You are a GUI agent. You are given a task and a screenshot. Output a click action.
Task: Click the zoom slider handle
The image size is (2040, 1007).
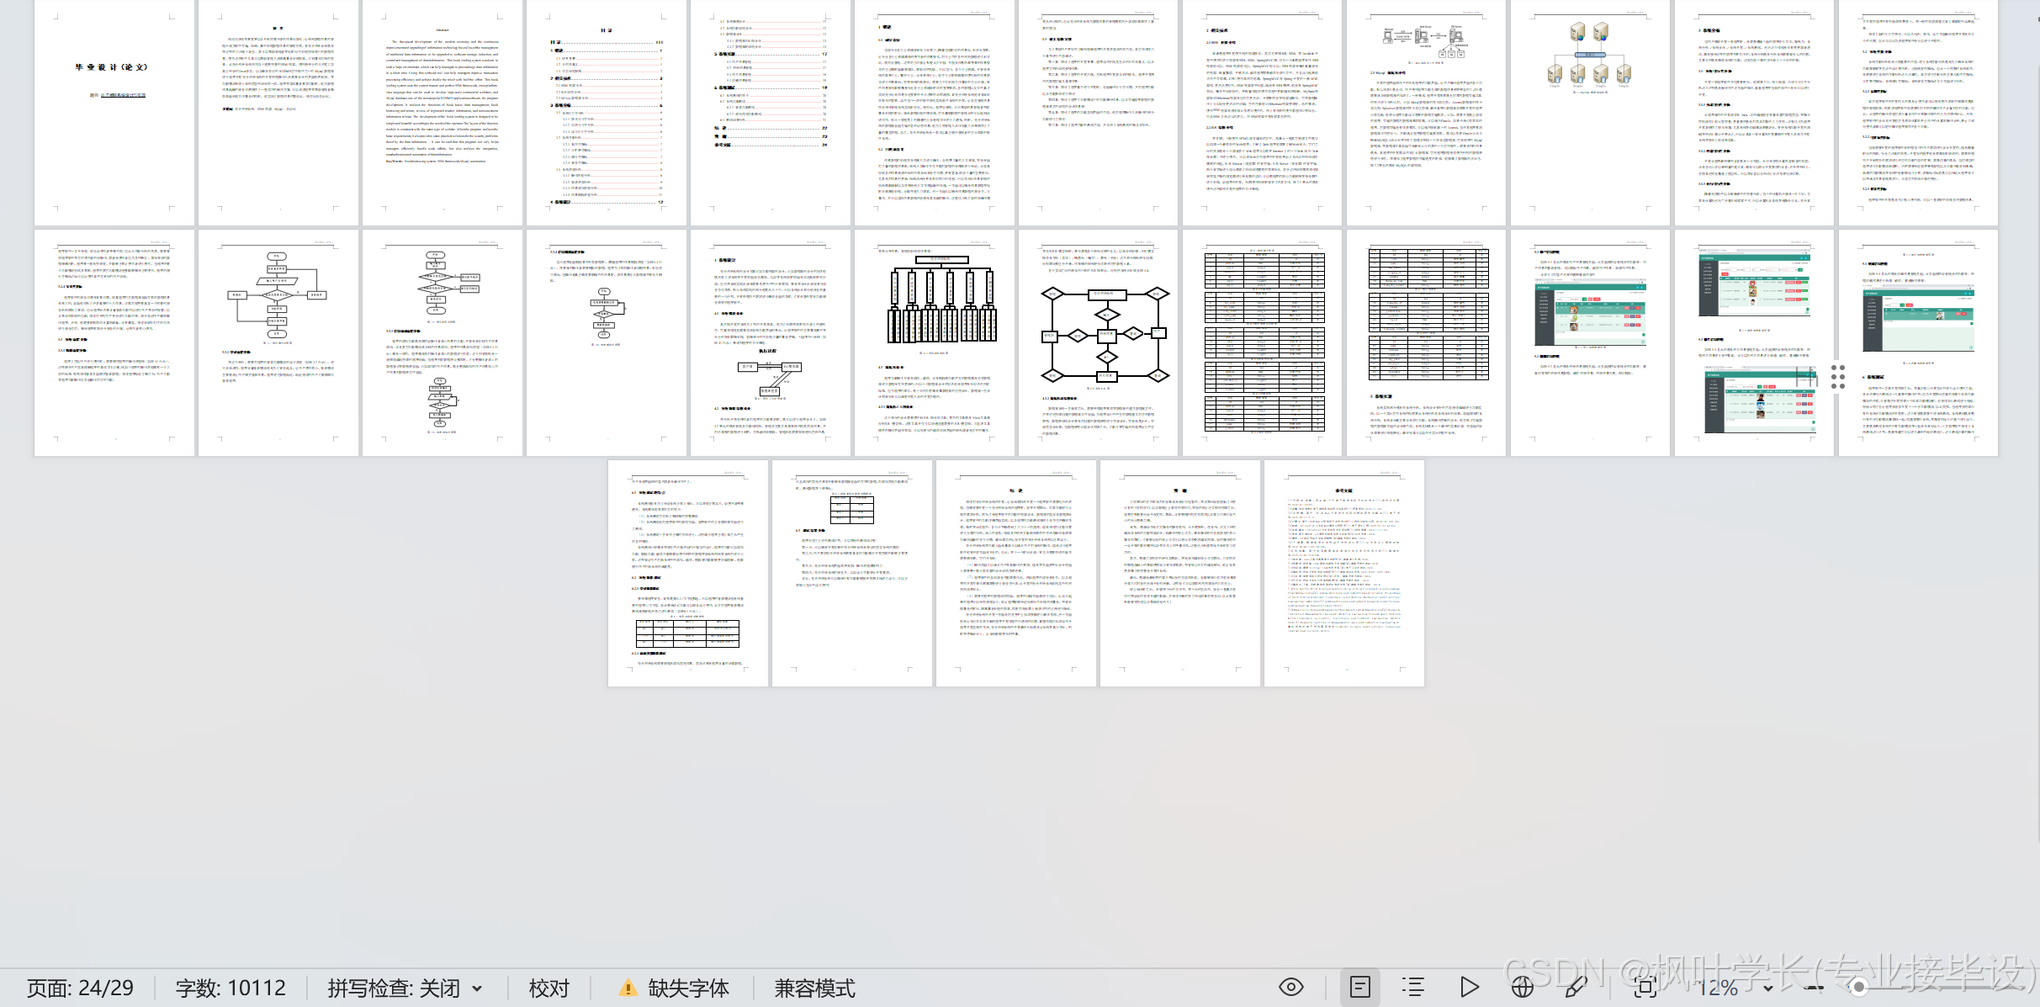(1860, 988)
